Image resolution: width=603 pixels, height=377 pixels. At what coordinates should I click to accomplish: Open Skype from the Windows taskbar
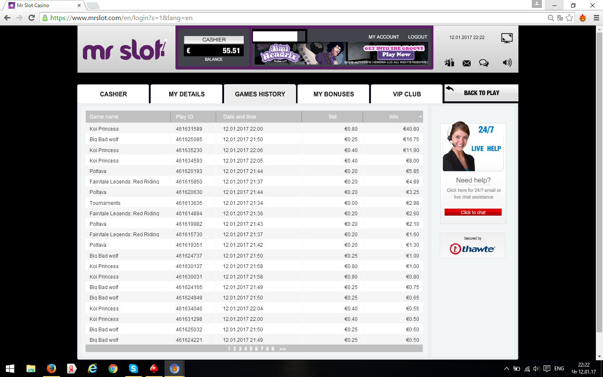click(x=133, y=369)
